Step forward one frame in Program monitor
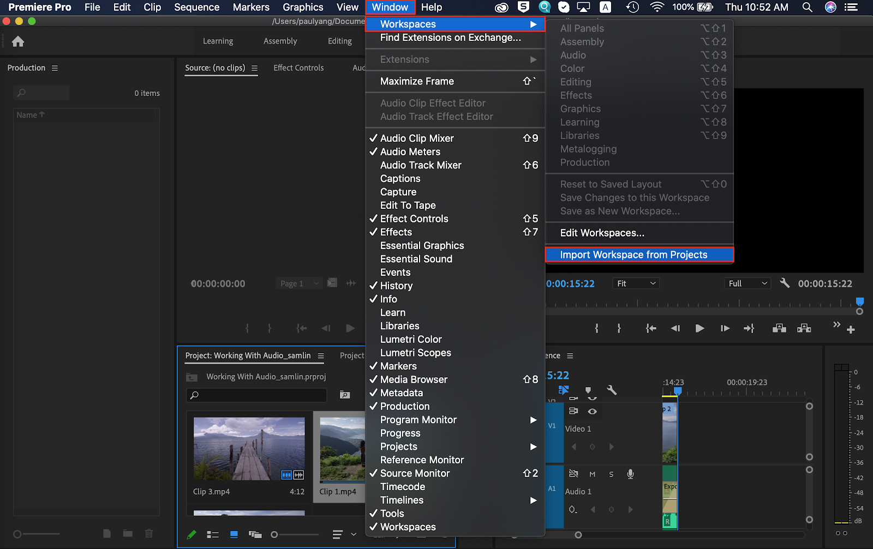Image resolution: width=873 pixels, height=549 pixels. [725, 328]
